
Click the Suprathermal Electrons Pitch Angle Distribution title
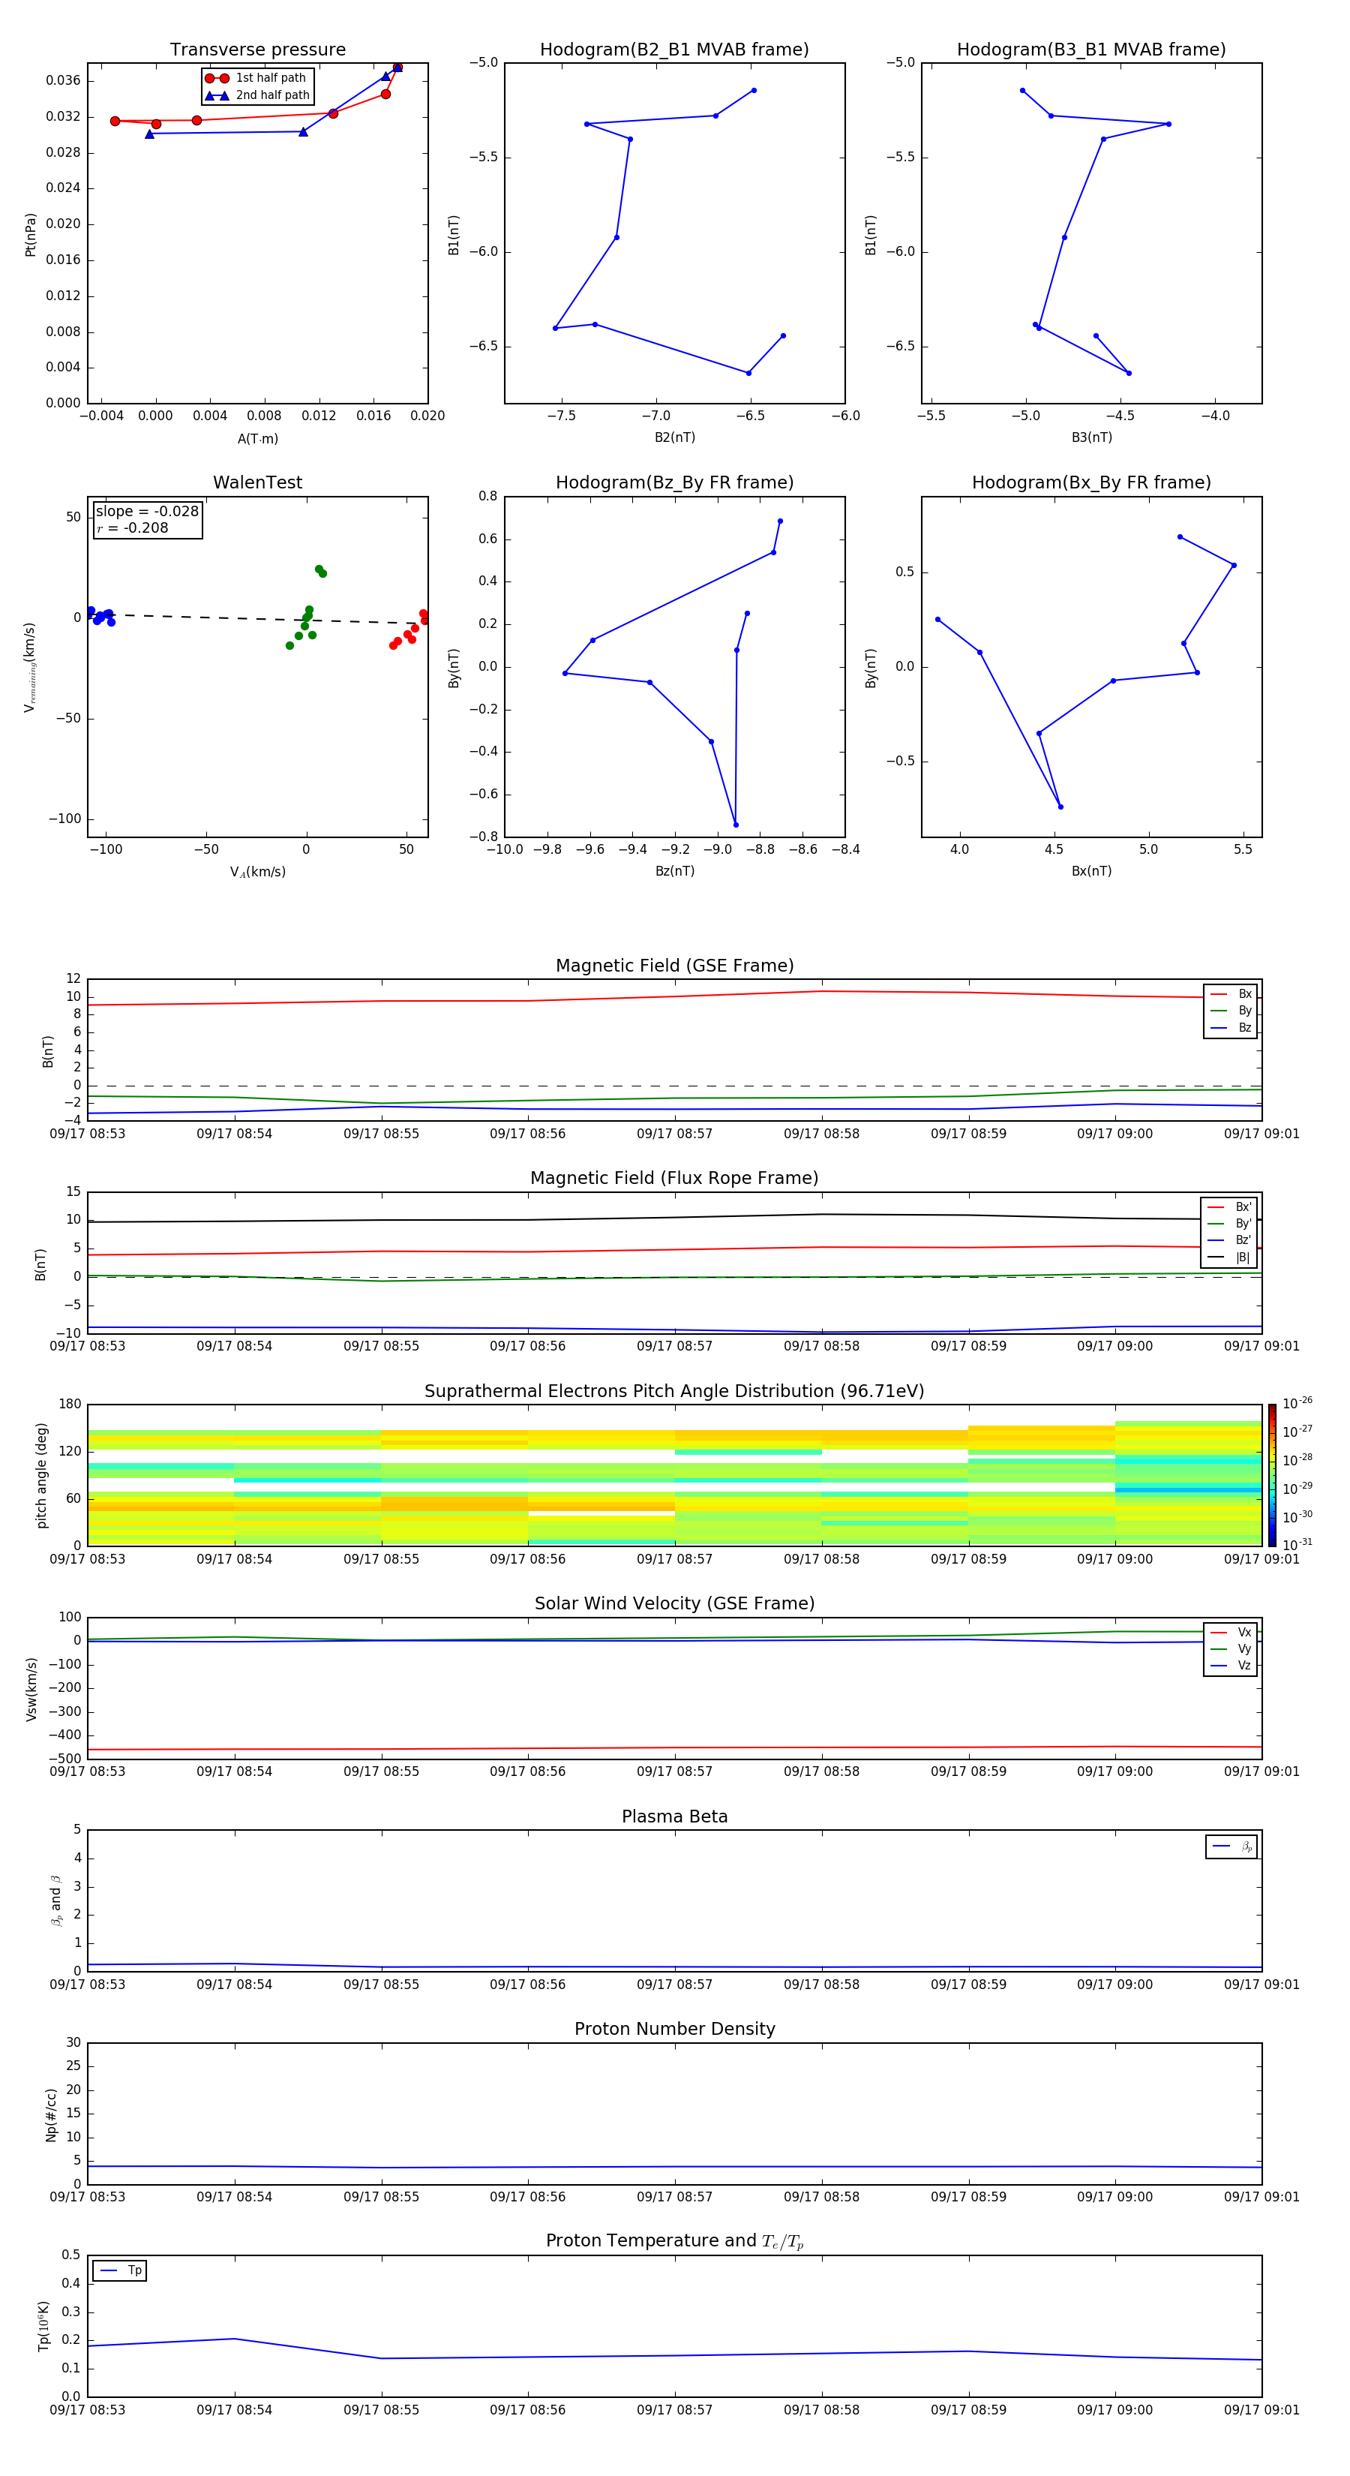coord(674,1392)
